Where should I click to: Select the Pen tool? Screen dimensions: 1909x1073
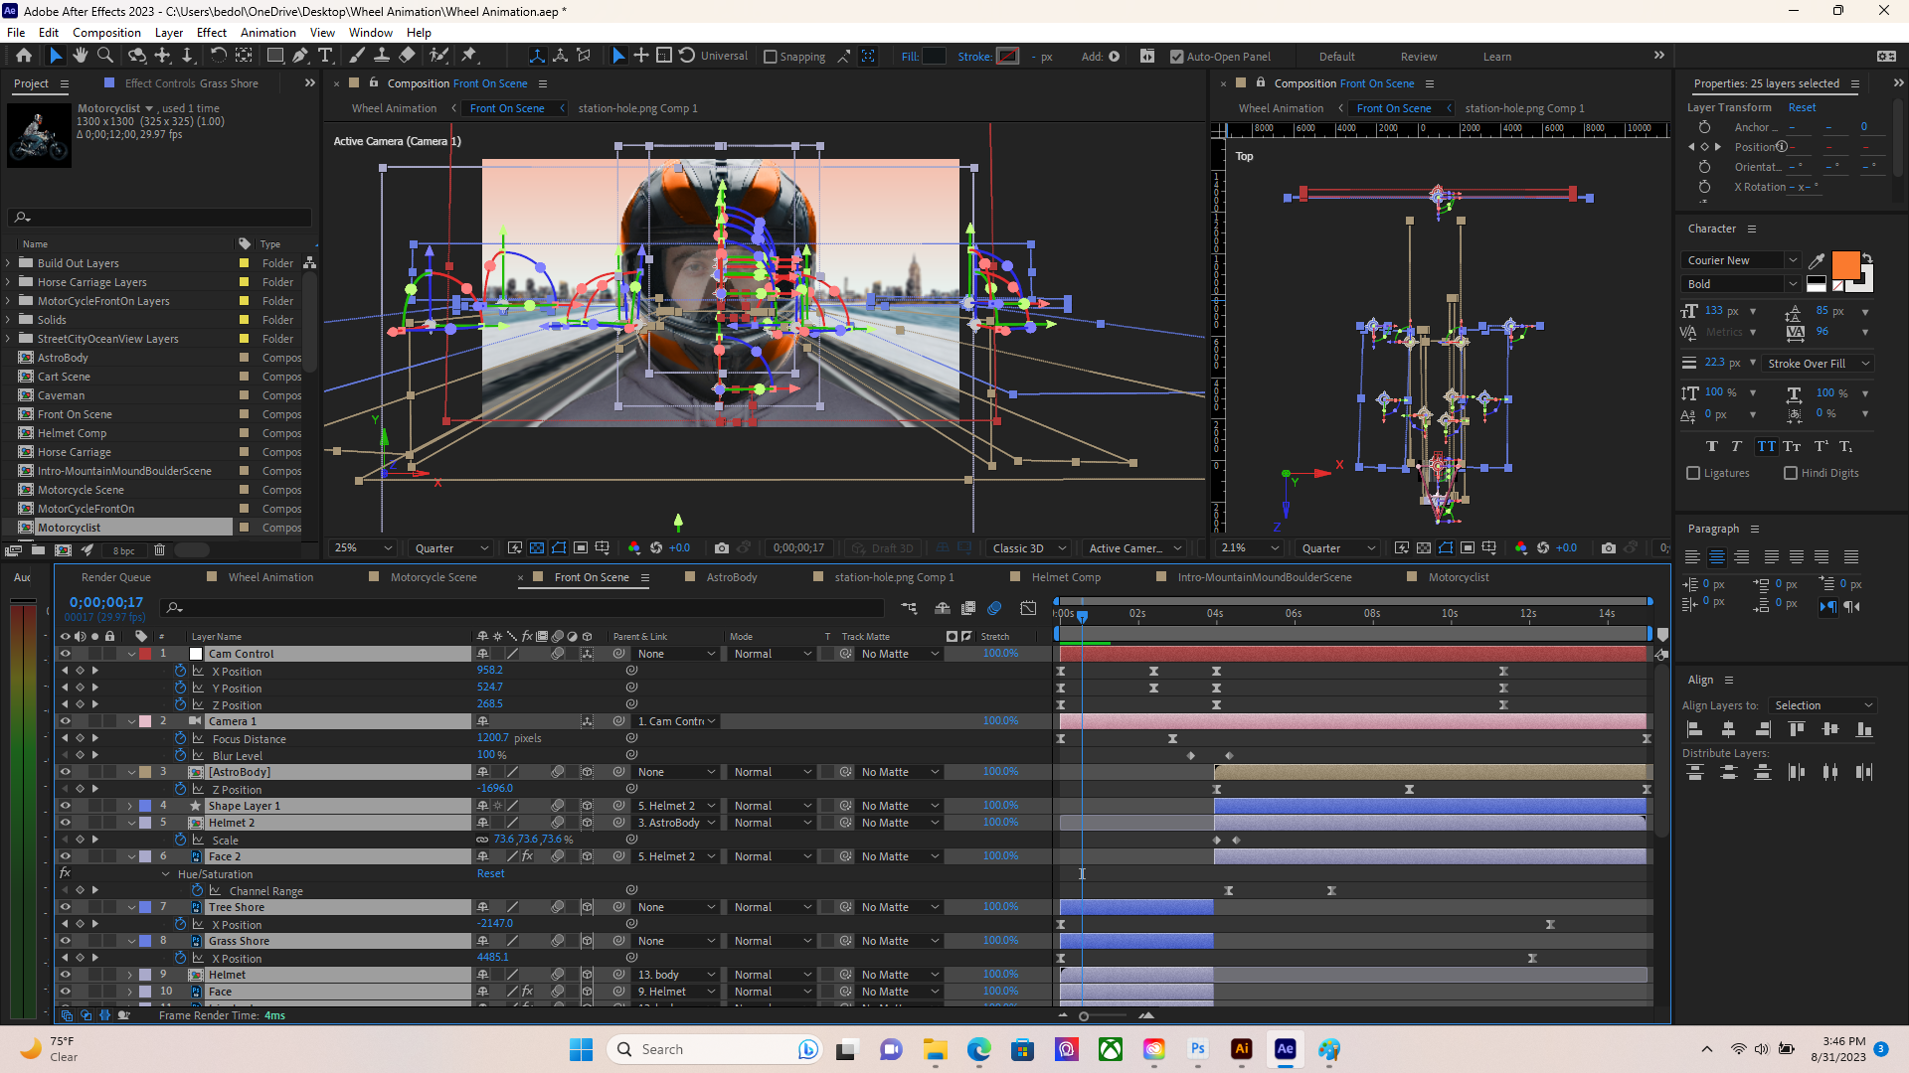point(300,56)
